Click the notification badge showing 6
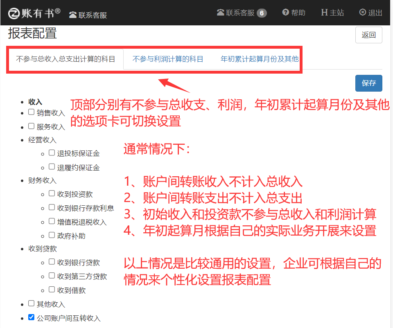The image size is (393, 328). click(262, 13)
